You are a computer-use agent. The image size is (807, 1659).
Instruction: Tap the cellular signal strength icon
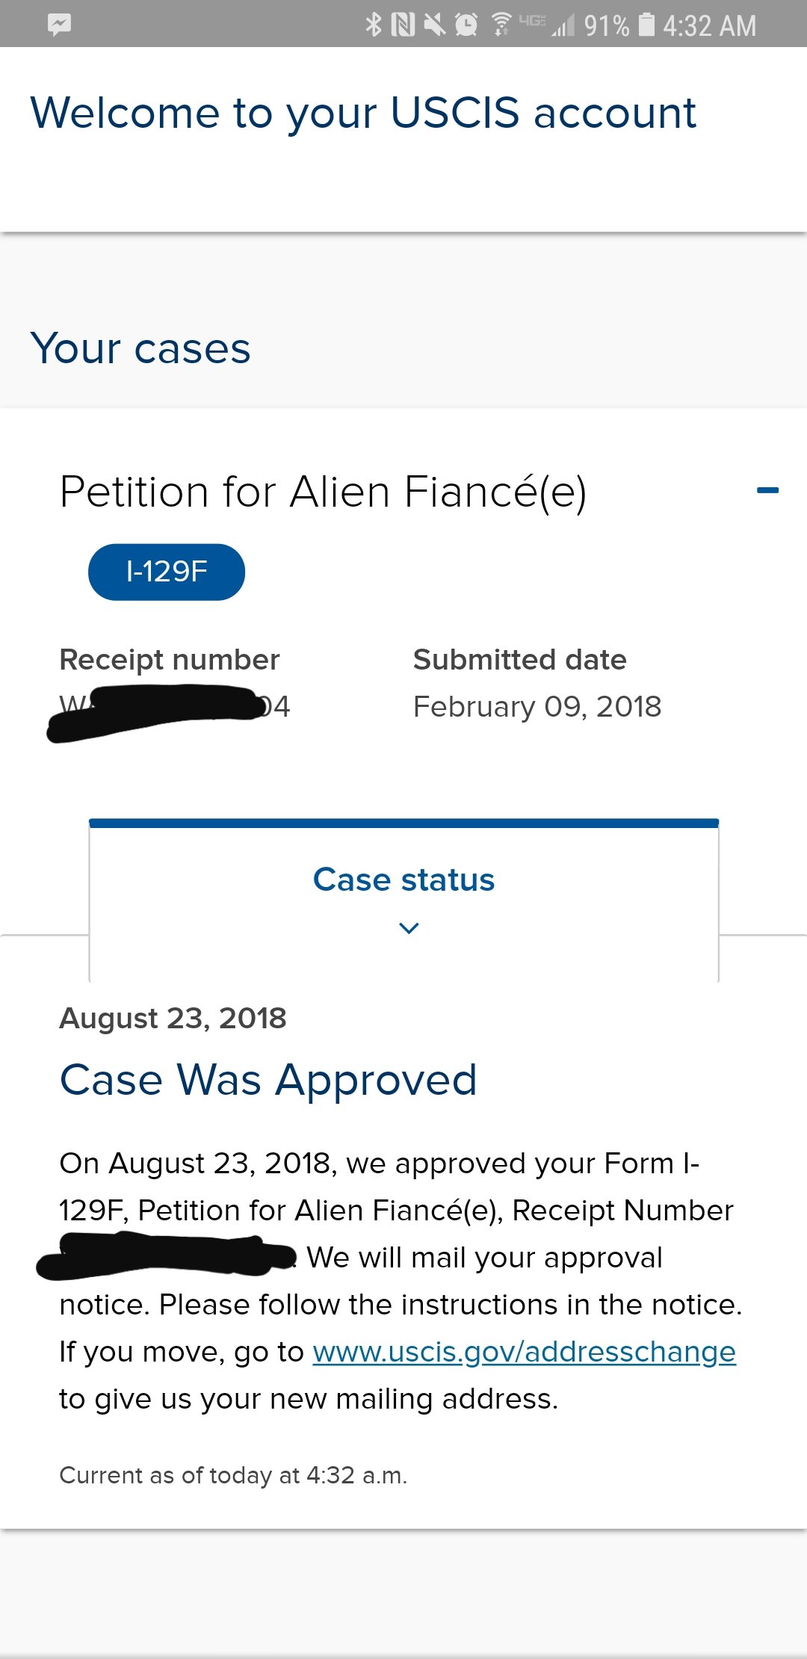(563, 26)
